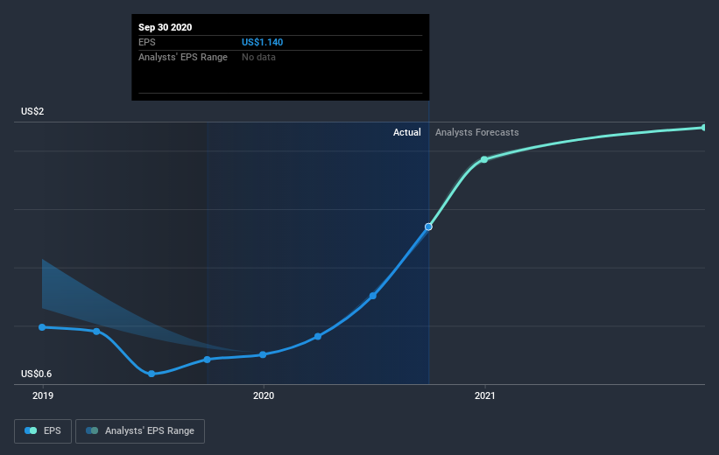Select the highlighted Sep 30 2020 data point
Viewport: 719px width, 455px height.
pos(428,227)
